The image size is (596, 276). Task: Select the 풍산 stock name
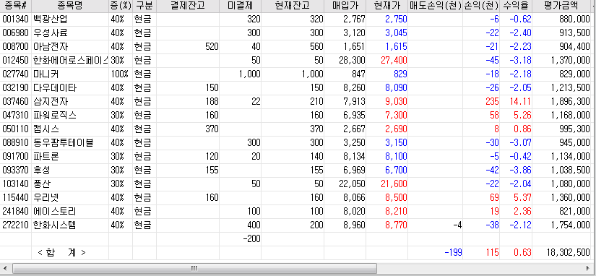point(42,184)
